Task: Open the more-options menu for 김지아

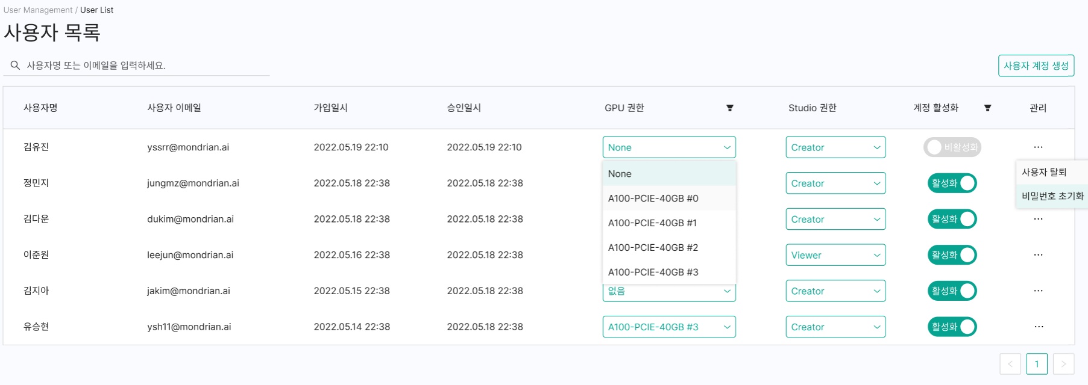Action: point(1038,291)
